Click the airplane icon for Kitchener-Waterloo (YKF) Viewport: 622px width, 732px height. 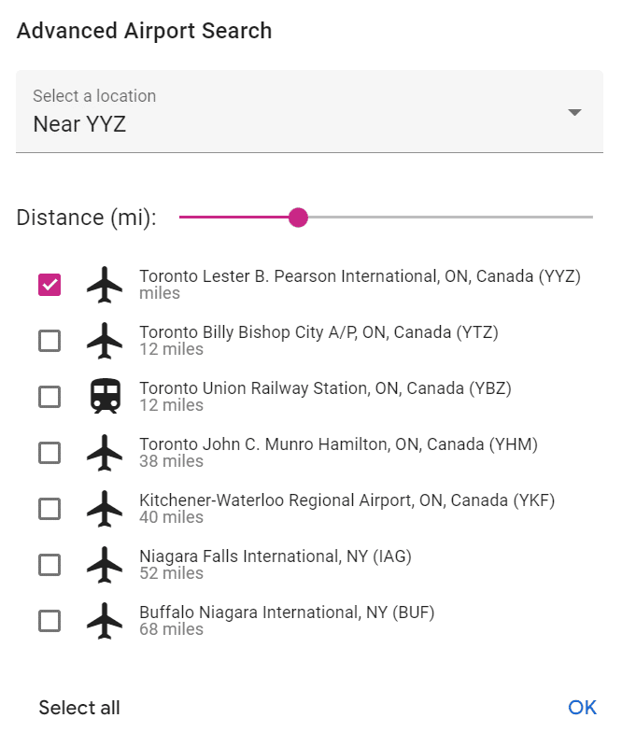click(x=105, y=509)
